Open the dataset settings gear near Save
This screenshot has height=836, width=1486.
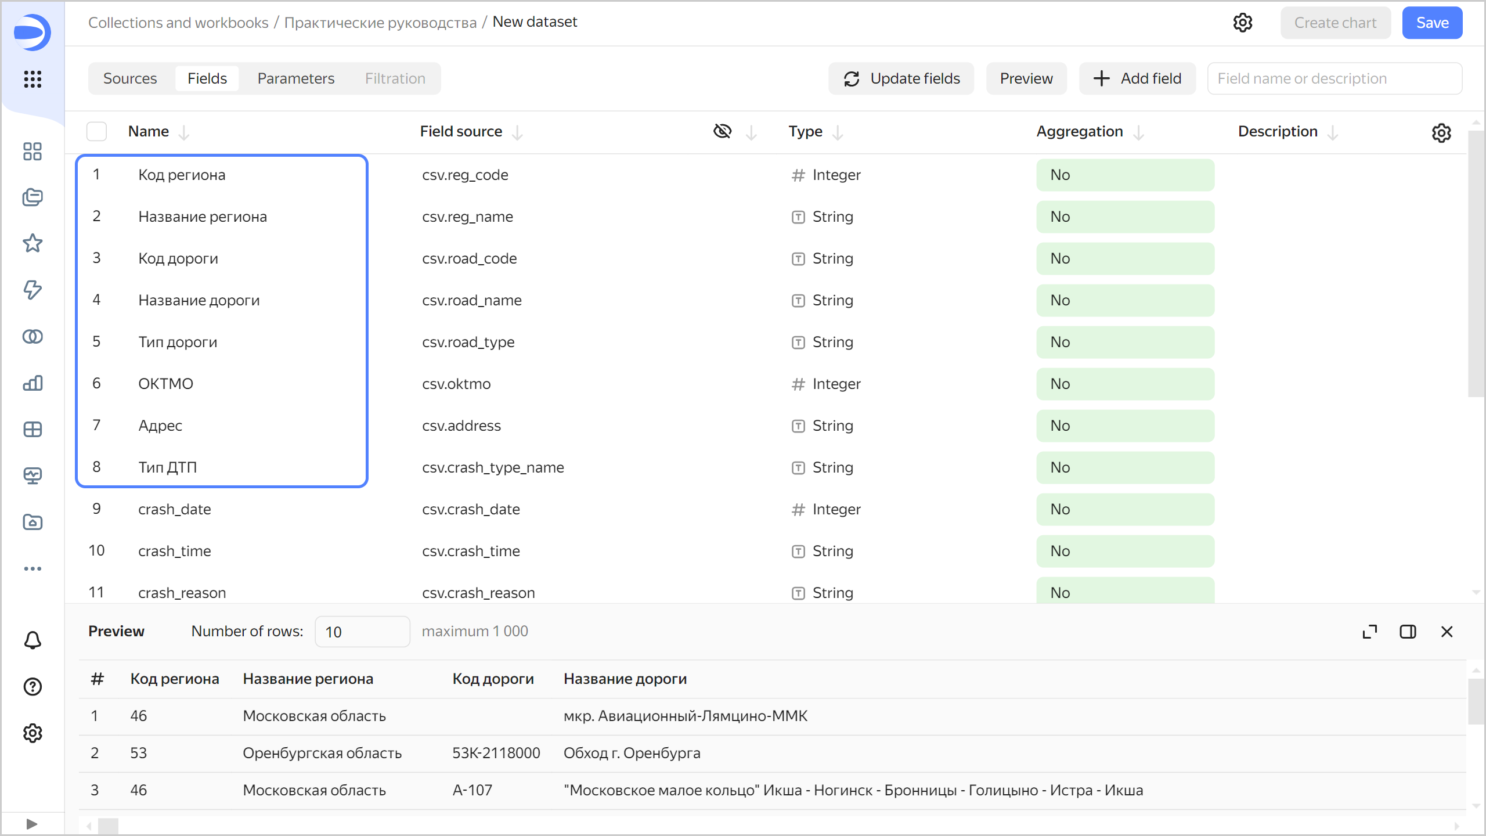pos(1242,23)
